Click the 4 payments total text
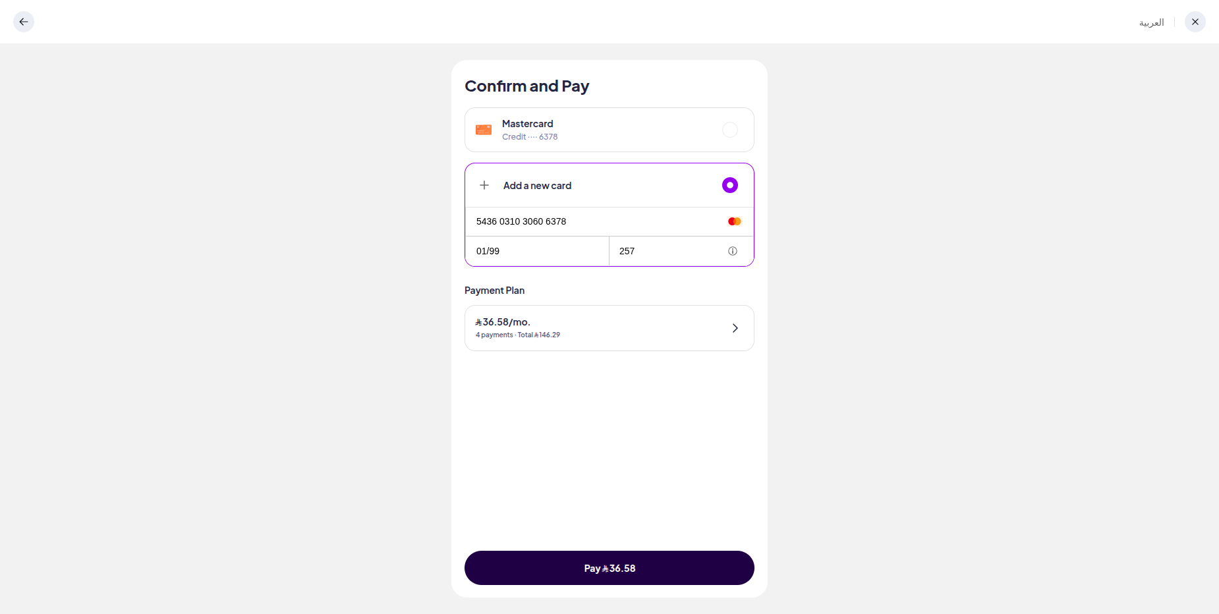 click(x=518, y=335)
